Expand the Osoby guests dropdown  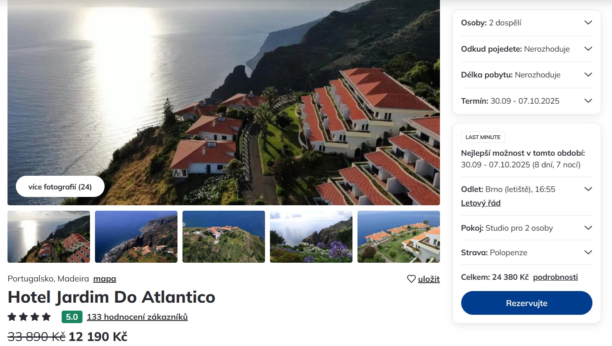click(x=588, y=23)
